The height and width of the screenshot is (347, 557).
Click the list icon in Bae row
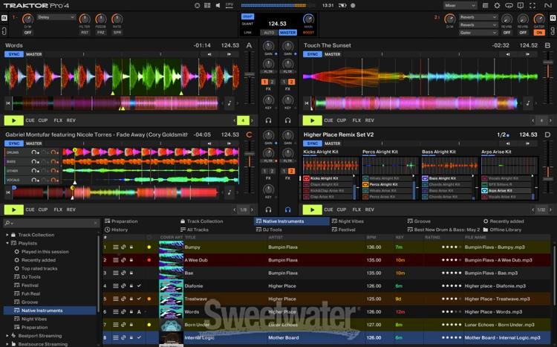coord(115,273)
